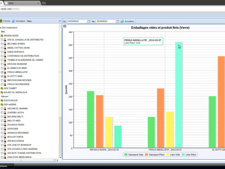Viewport: 225px width, 169px height.
Task: Click the refresh icon in the left panel toolbar
Action: 13,21
